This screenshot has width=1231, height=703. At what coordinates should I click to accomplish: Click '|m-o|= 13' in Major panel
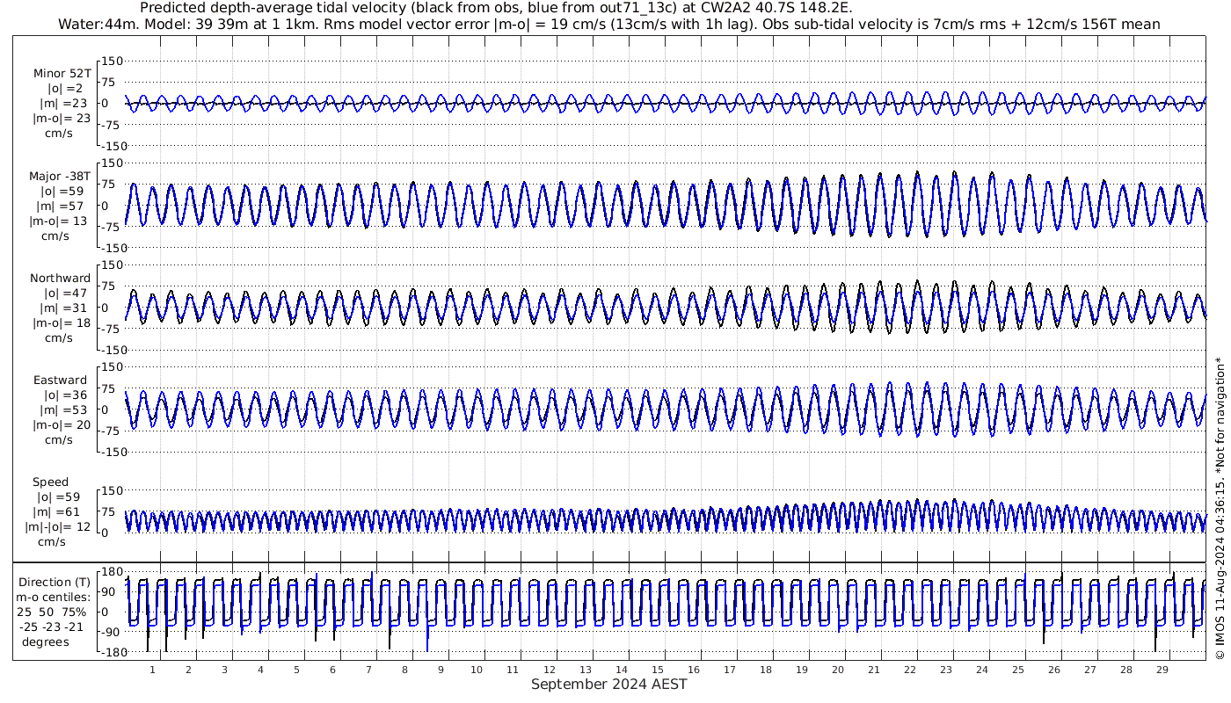point(59,221)
